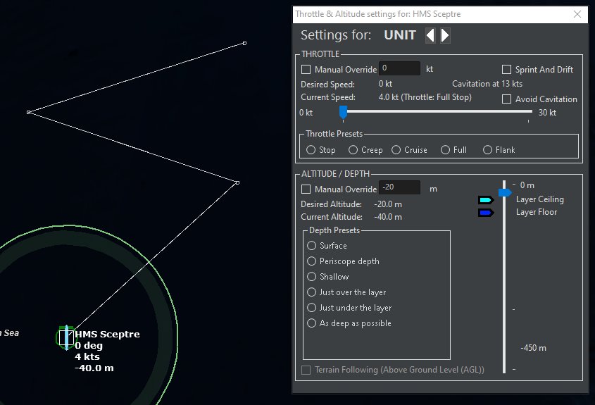
Task: Select the previous settings target arrow
Action: click(x=430, y=35)
